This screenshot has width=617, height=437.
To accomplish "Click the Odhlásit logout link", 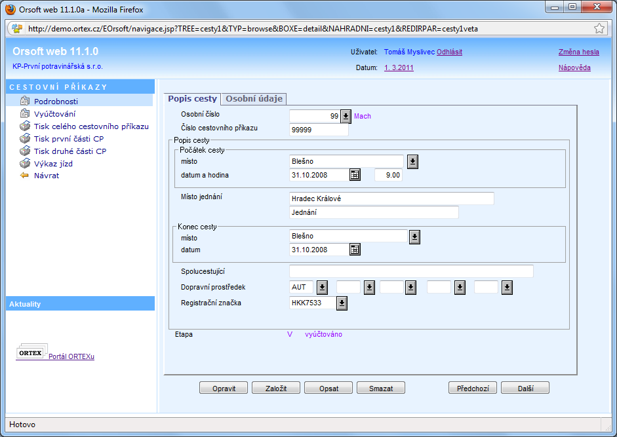I will click(x=449, y=52).
